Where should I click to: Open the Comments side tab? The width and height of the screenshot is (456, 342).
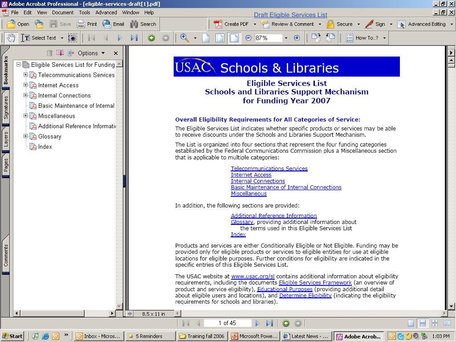(5, 255)
